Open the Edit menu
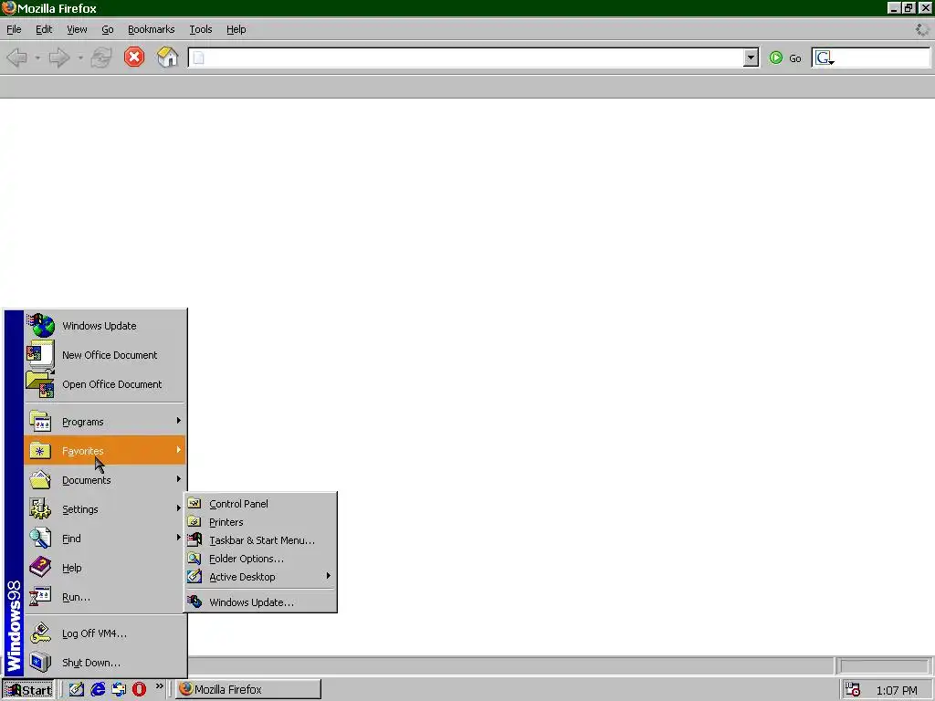 pos(44,29)
